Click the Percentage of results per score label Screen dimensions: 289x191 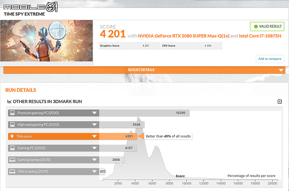(251, 176)
